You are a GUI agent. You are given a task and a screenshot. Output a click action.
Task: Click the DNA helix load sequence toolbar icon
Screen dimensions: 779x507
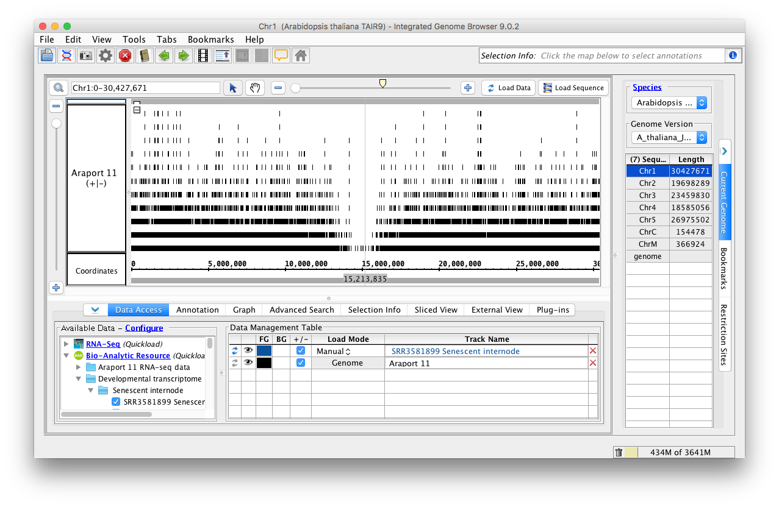pos(66,56)
